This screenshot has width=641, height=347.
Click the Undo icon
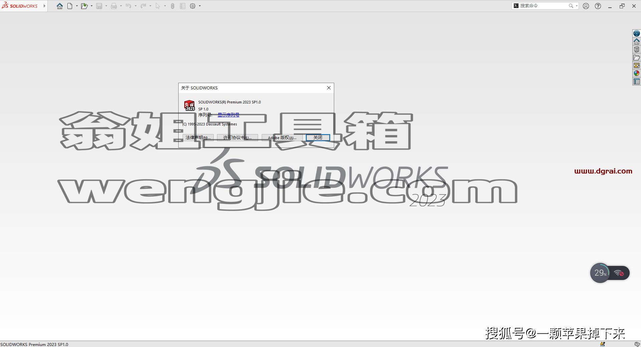(129, 6)
